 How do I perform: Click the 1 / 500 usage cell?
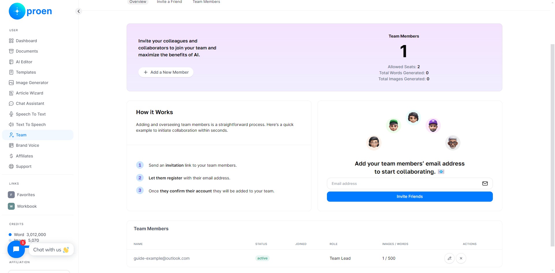click(x=389, y=258)
